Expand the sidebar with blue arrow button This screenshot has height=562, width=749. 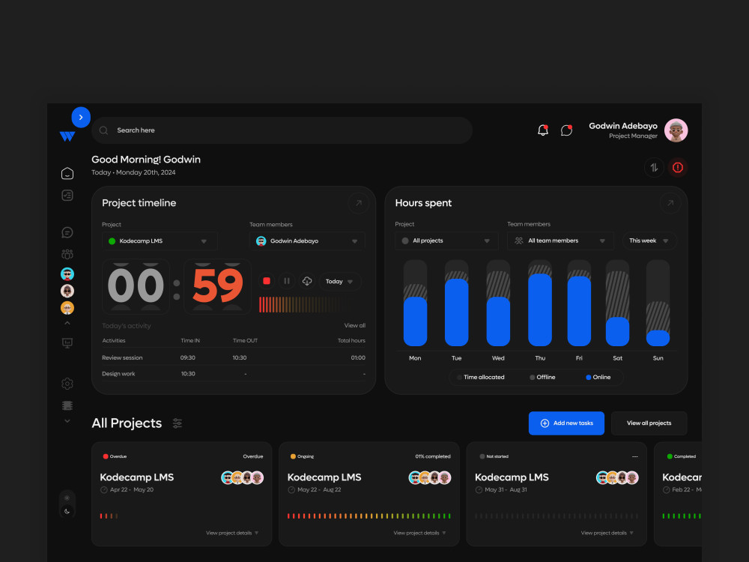(x=81, y=117)
